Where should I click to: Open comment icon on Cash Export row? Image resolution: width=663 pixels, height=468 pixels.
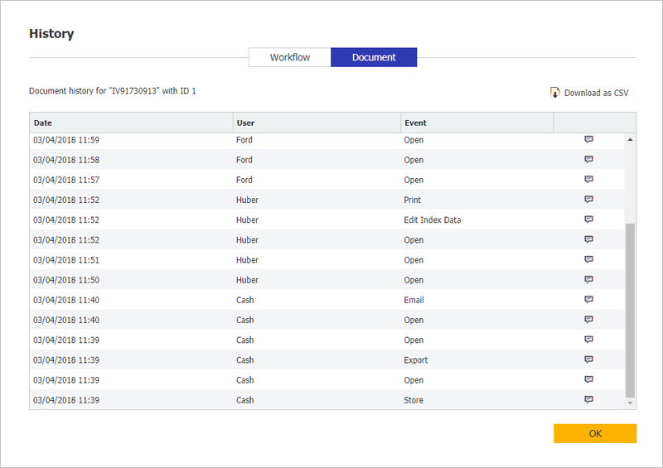tap(588, 359)
